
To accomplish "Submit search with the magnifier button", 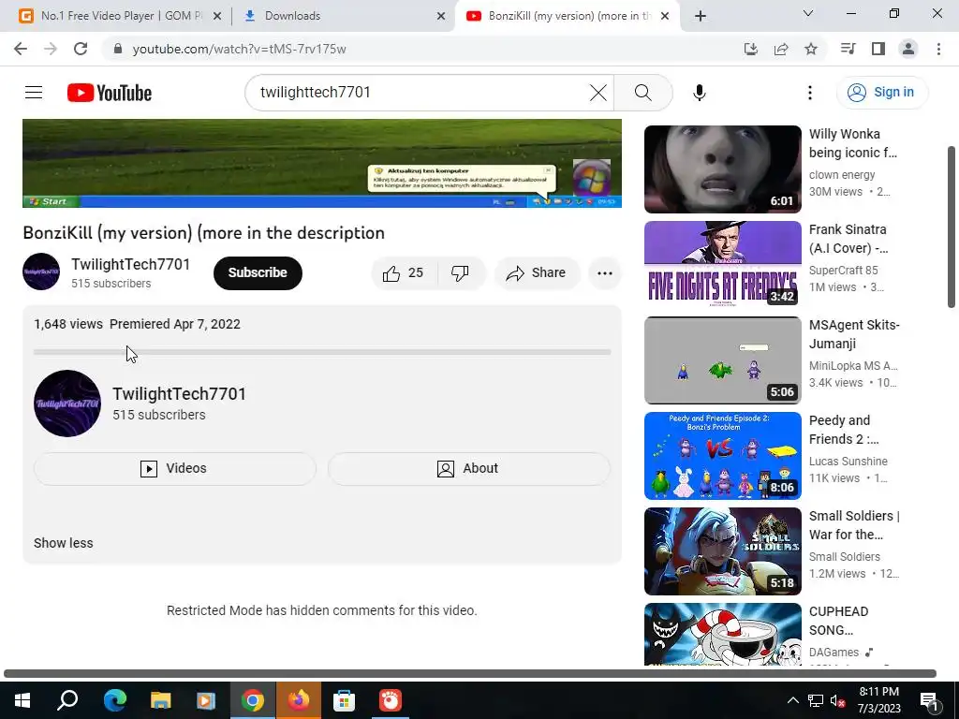I will coord(642,93).
